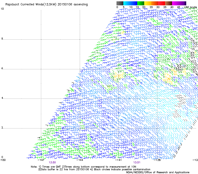Click latitude label 10 at top left
This screenshot has height=174, width=198.
click(2, 9)
